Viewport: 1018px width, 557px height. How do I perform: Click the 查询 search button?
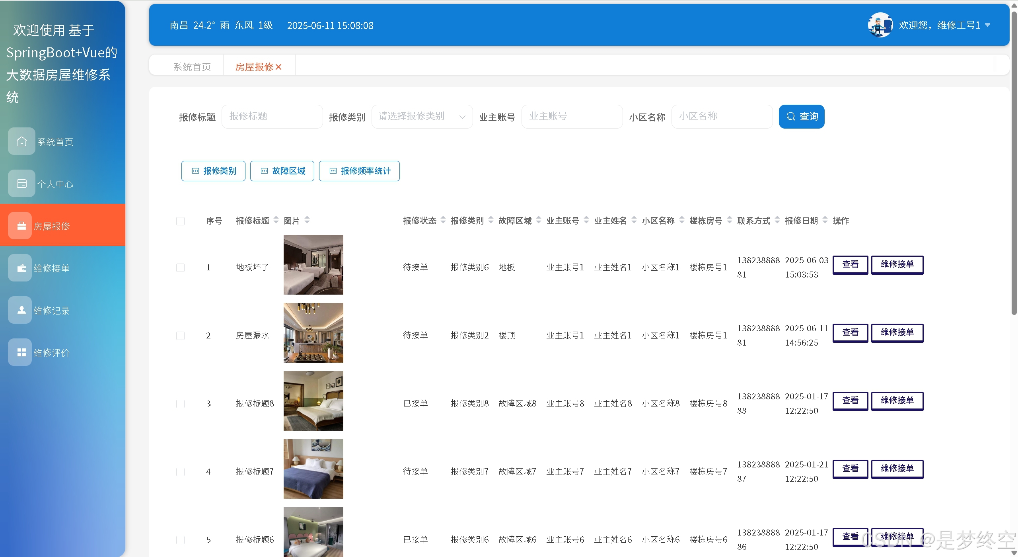pyautogui.click(x=801, y=117)
